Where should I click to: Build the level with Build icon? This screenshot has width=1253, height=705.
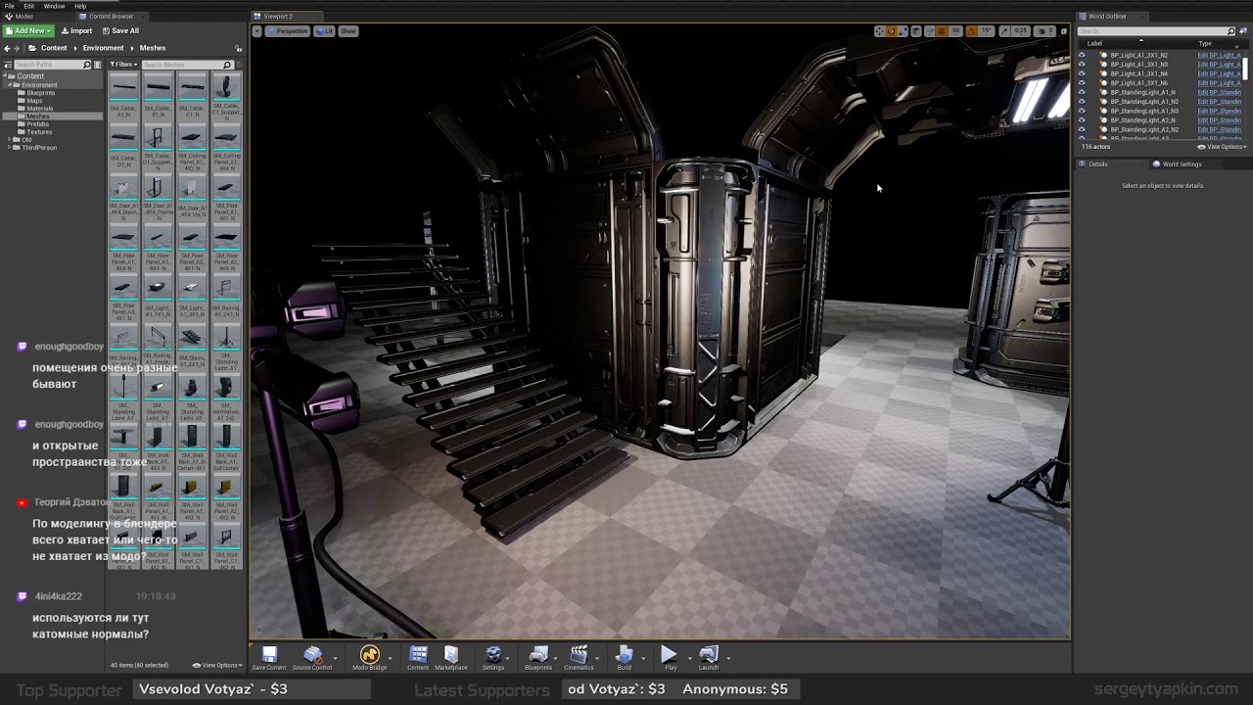(x=624, y=658)
